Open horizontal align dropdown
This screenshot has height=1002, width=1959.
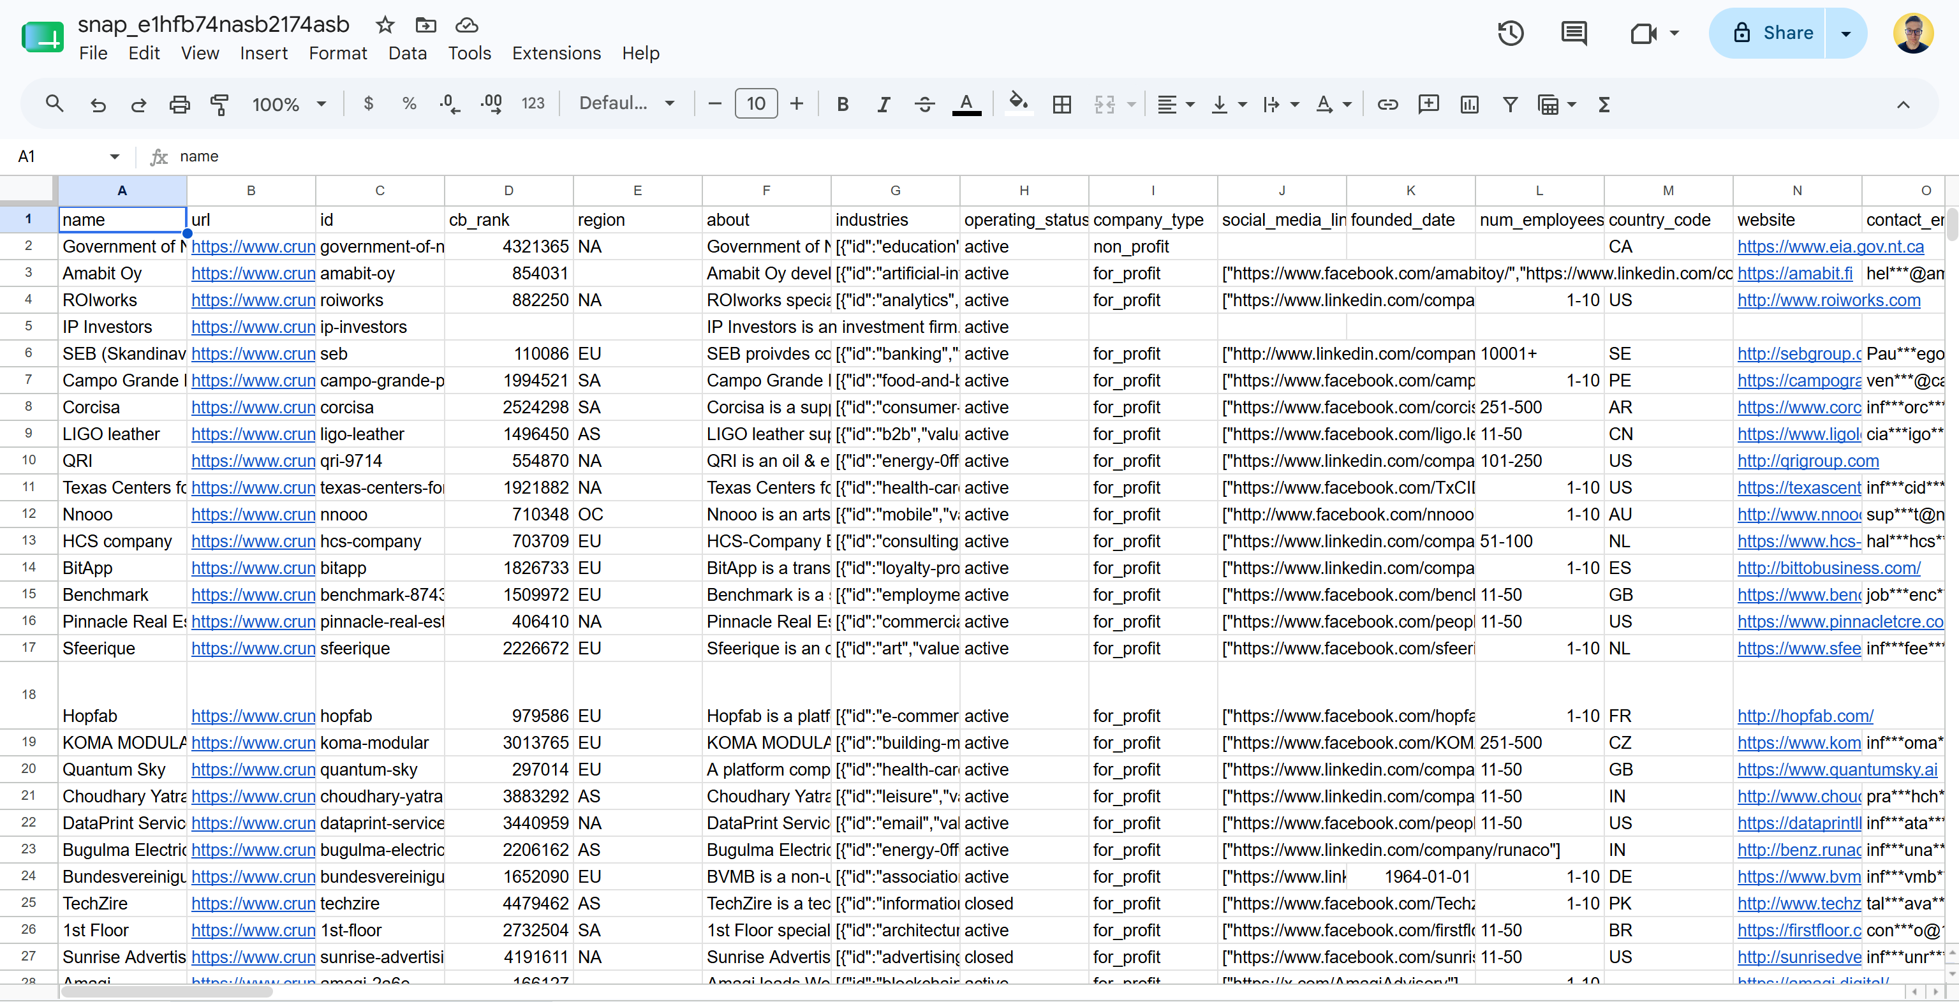tap(1175, 104)
